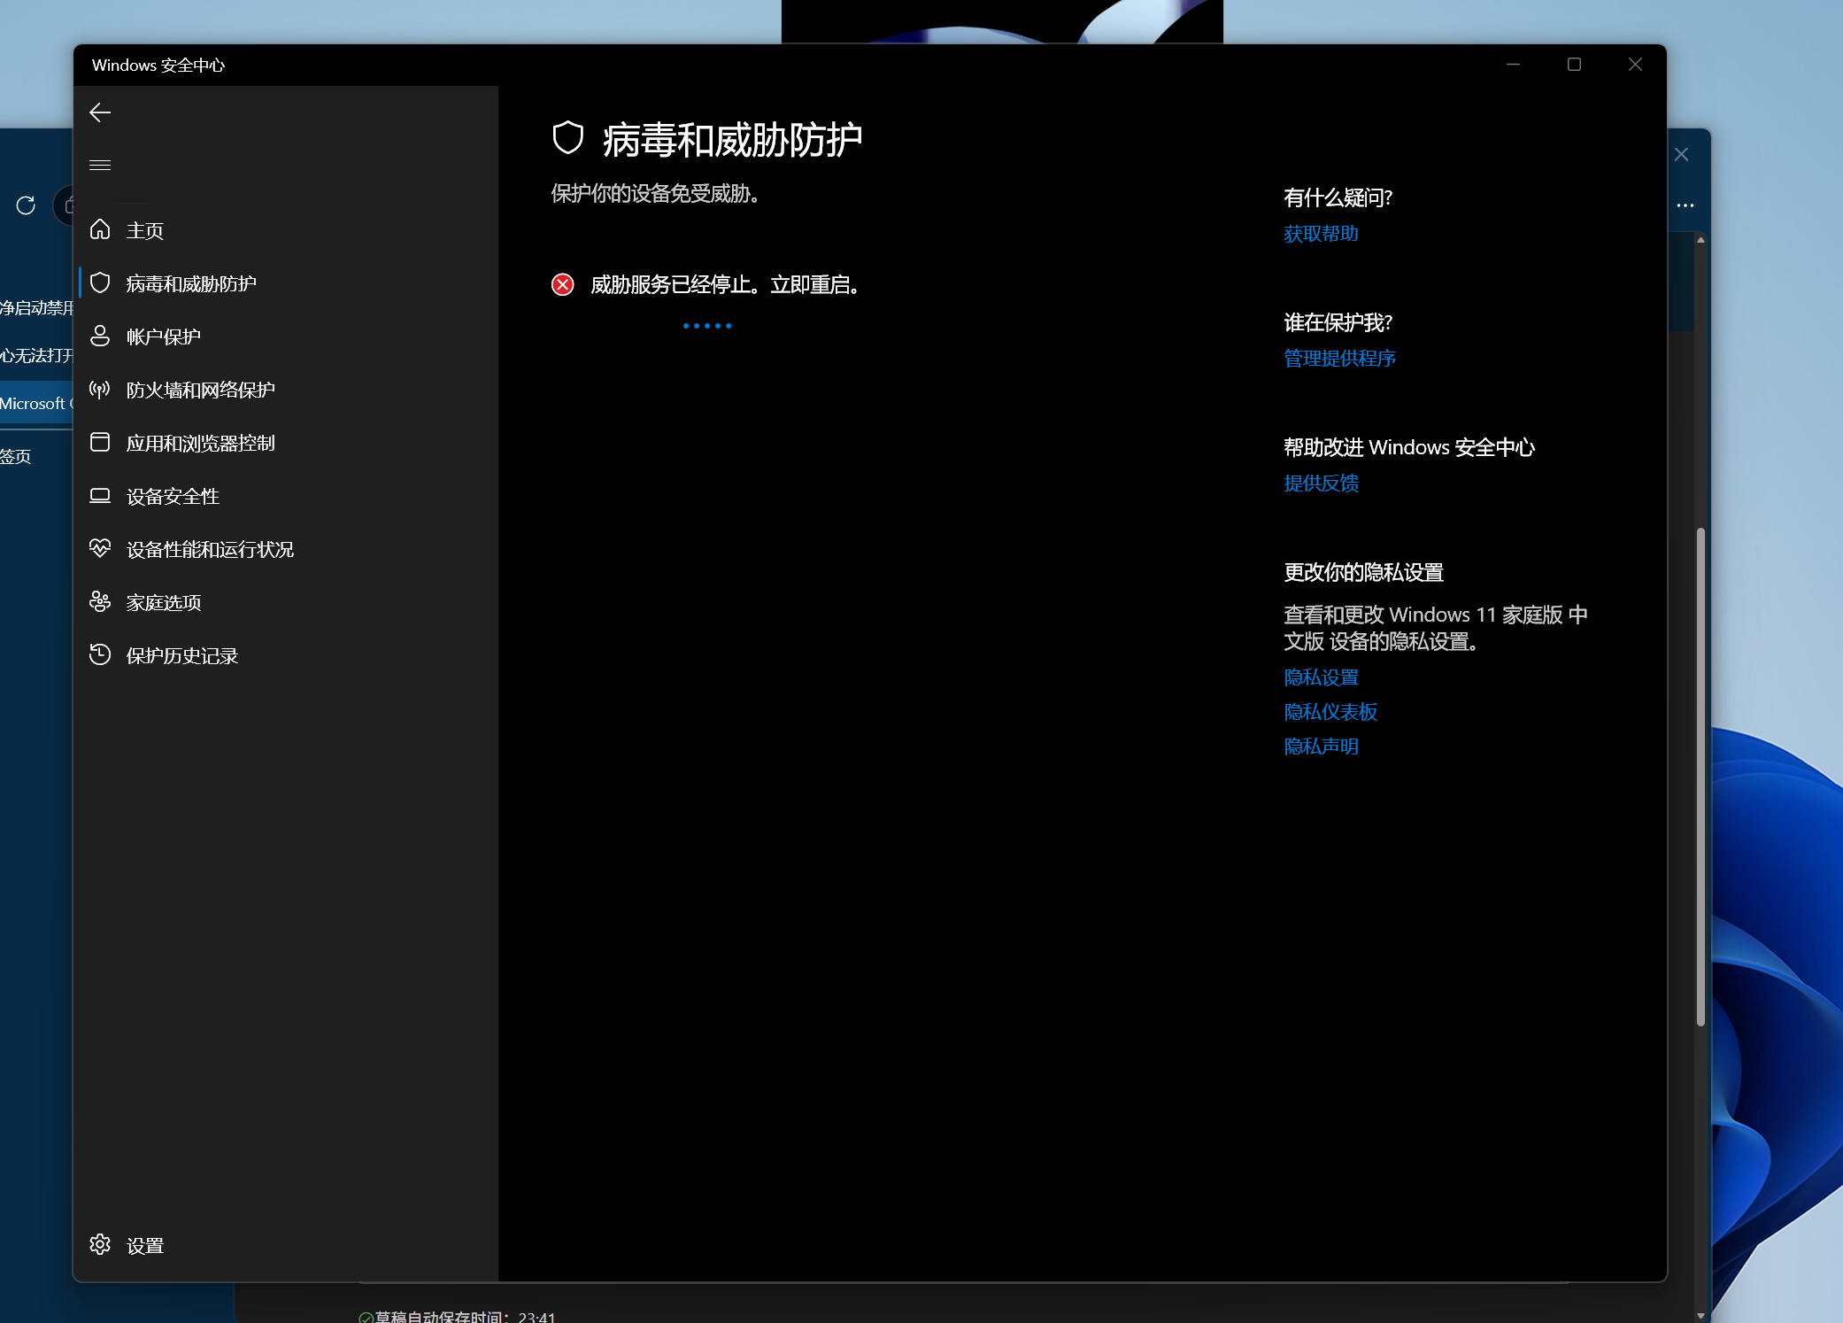
Task: Click the 谁在保护我? heading
Action: click(1338, 322)
